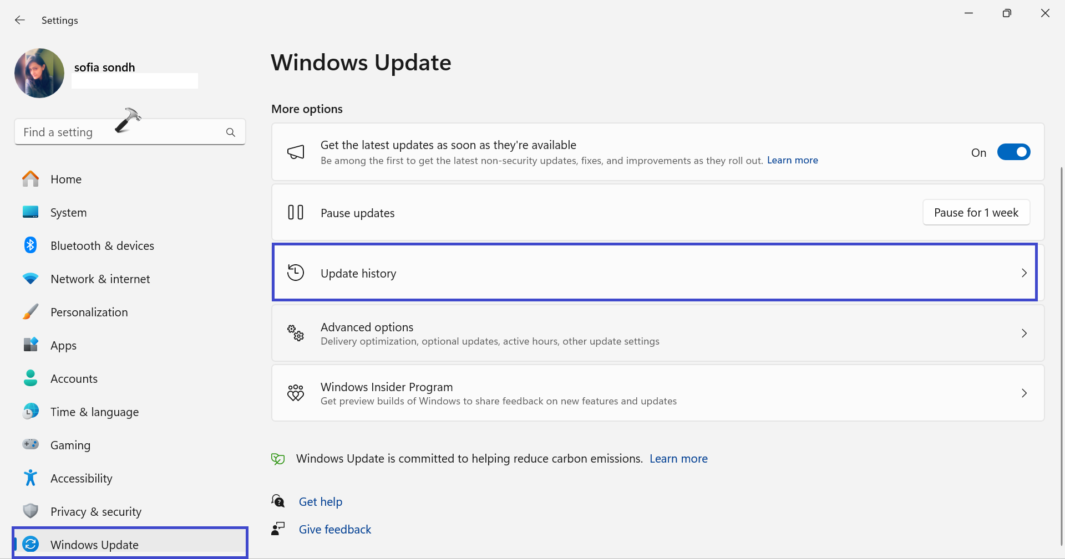Image resolution: width=1065 pixels, height=559 pixels.
Task: Click the Bluetooth icon in sidebar
Action: pos(31,245)
